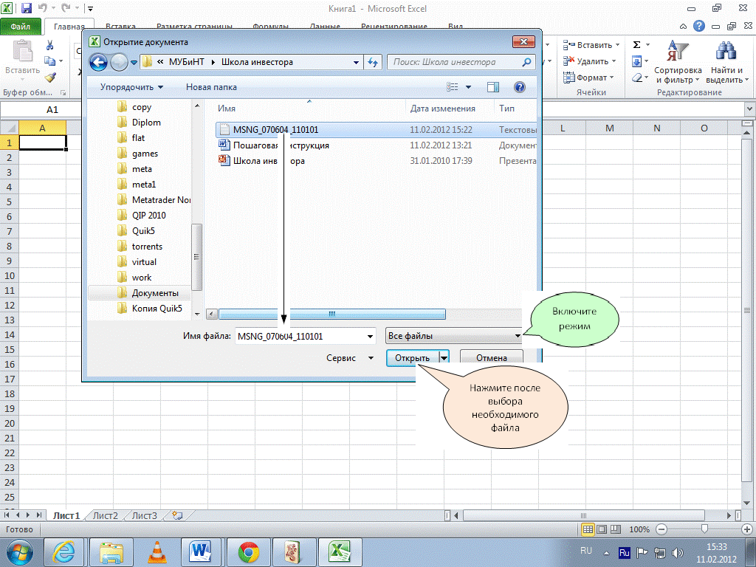This screenshot has width=756, height=567.
Task: Select Normal view icon in status bar
Action: (588, 529)
